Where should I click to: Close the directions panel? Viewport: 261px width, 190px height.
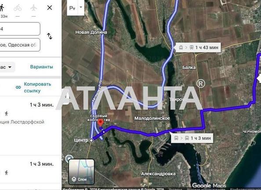point(50,7)
